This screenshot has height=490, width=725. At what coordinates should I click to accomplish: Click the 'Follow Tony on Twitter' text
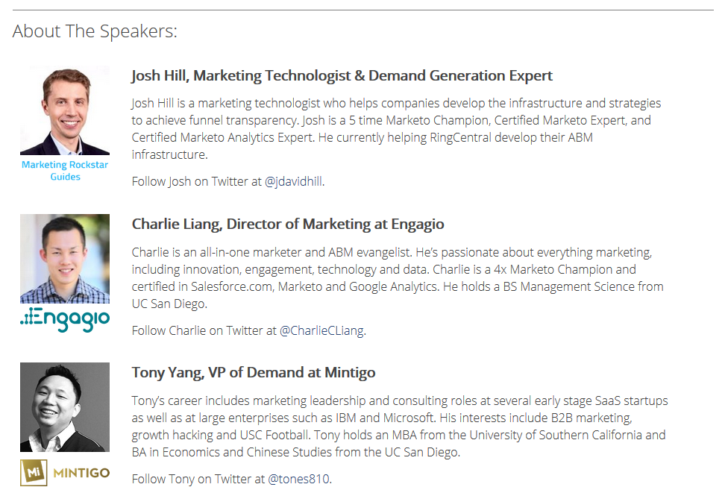[198, 479]
